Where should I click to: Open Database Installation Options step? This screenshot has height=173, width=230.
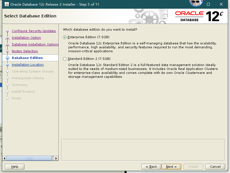point(35,44)
